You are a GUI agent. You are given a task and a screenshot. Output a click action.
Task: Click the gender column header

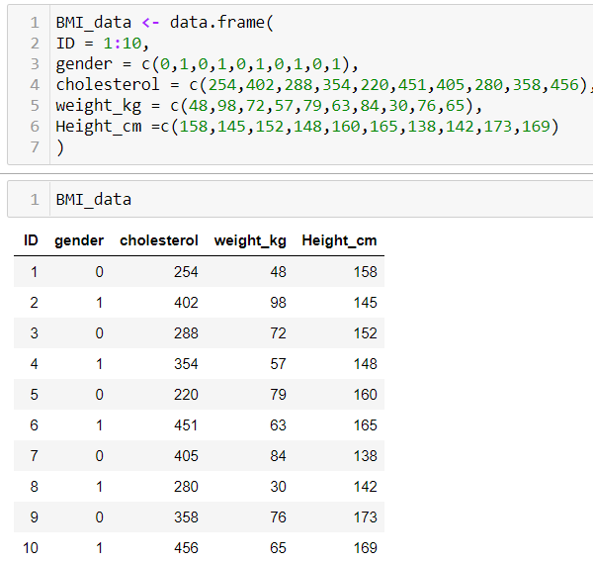[79, 240]
